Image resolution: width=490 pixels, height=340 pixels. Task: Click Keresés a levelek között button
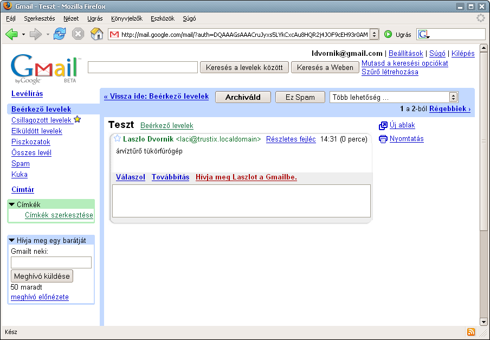pos(244,67)
